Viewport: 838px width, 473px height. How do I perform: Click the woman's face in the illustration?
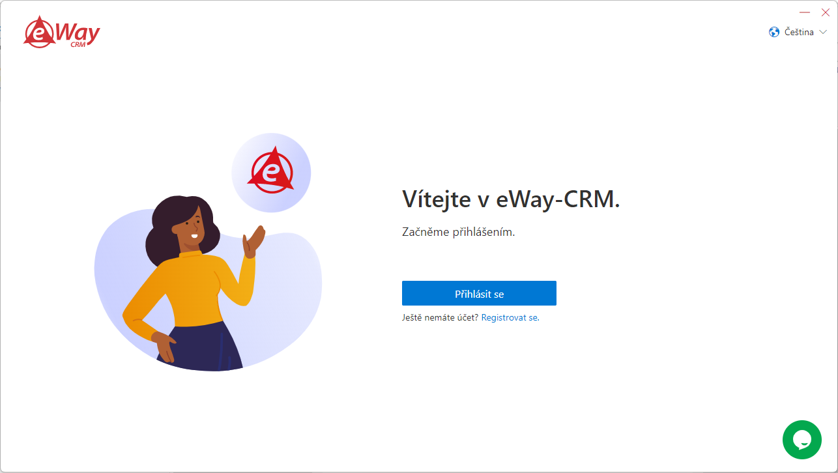click(x=190, y=231)
